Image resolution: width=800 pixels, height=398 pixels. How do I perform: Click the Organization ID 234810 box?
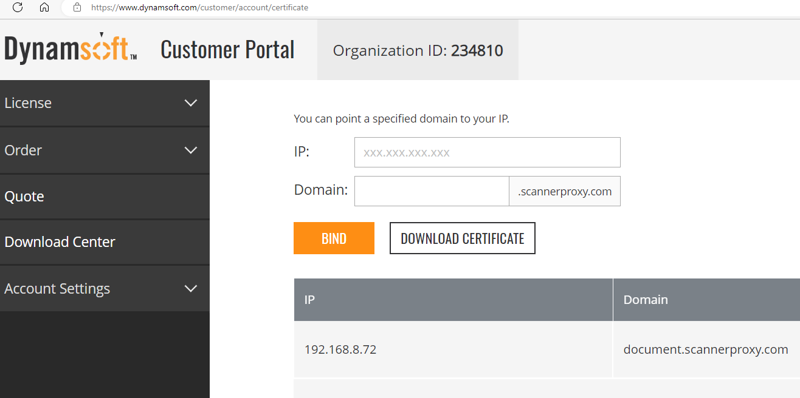click(418, 50)
